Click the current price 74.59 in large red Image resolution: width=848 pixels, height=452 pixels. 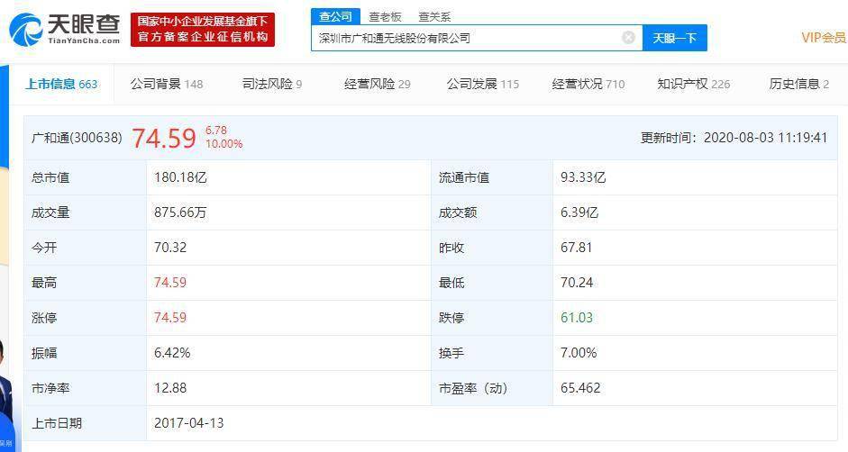[164, 138]
